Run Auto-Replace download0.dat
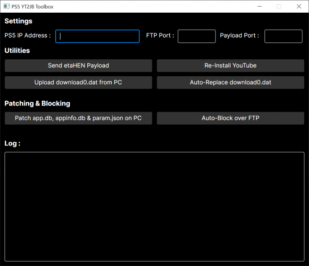The image size is (309, 266). pyautogui.click(x=230, y=82)
